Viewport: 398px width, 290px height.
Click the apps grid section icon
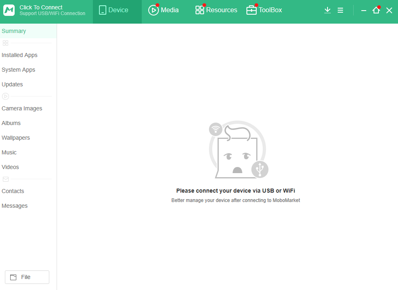point(5,43)
